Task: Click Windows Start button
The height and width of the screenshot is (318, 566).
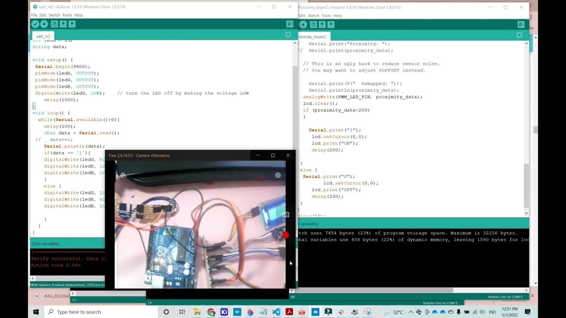Action: coord(36,312)
